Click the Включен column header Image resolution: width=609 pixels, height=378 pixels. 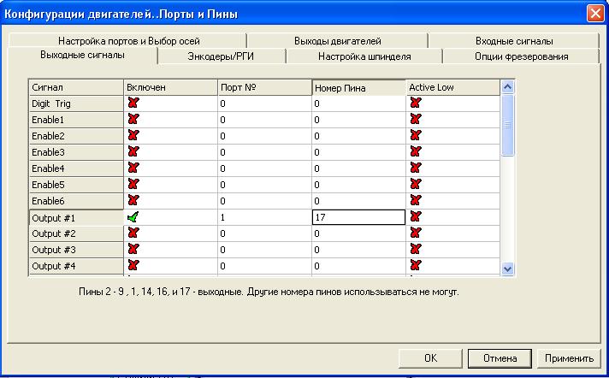pos(171,87)
